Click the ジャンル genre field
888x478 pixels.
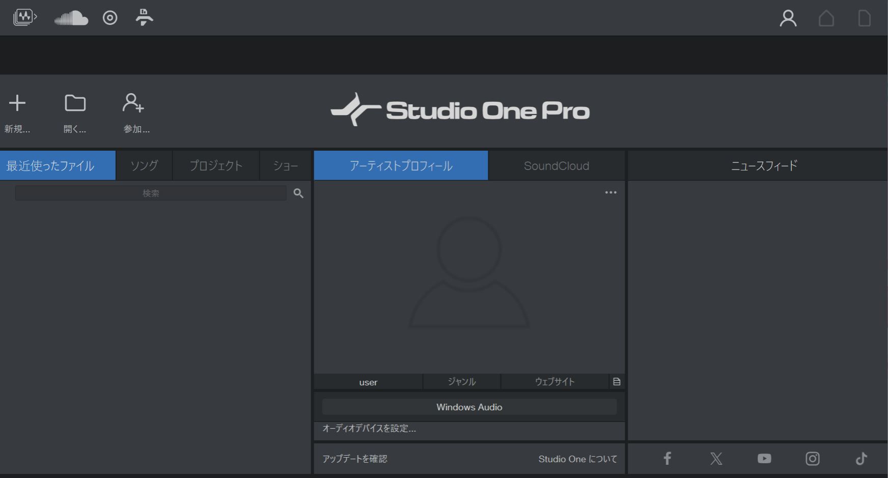pyautogui.click(x=462, y=382)
